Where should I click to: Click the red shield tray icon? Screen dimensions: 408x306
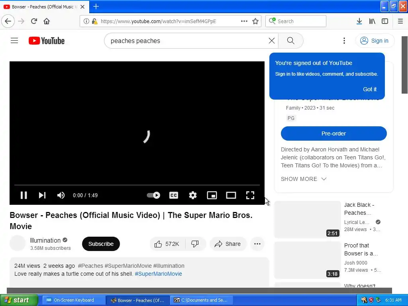[371, 300]
